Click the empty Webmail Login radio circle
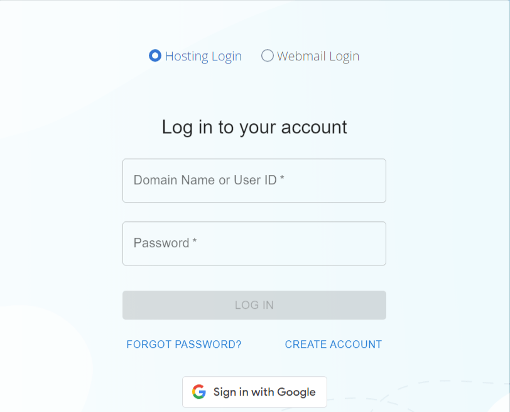The image size is (510, 412). point(267,55)
